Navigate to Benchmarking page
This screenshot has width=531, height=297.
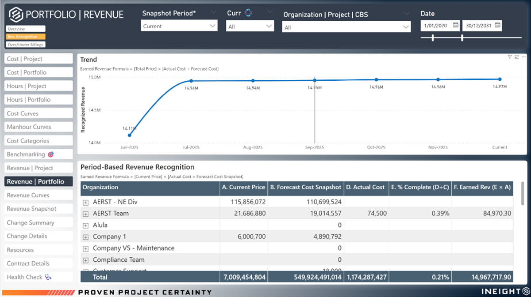coord(38,154)
